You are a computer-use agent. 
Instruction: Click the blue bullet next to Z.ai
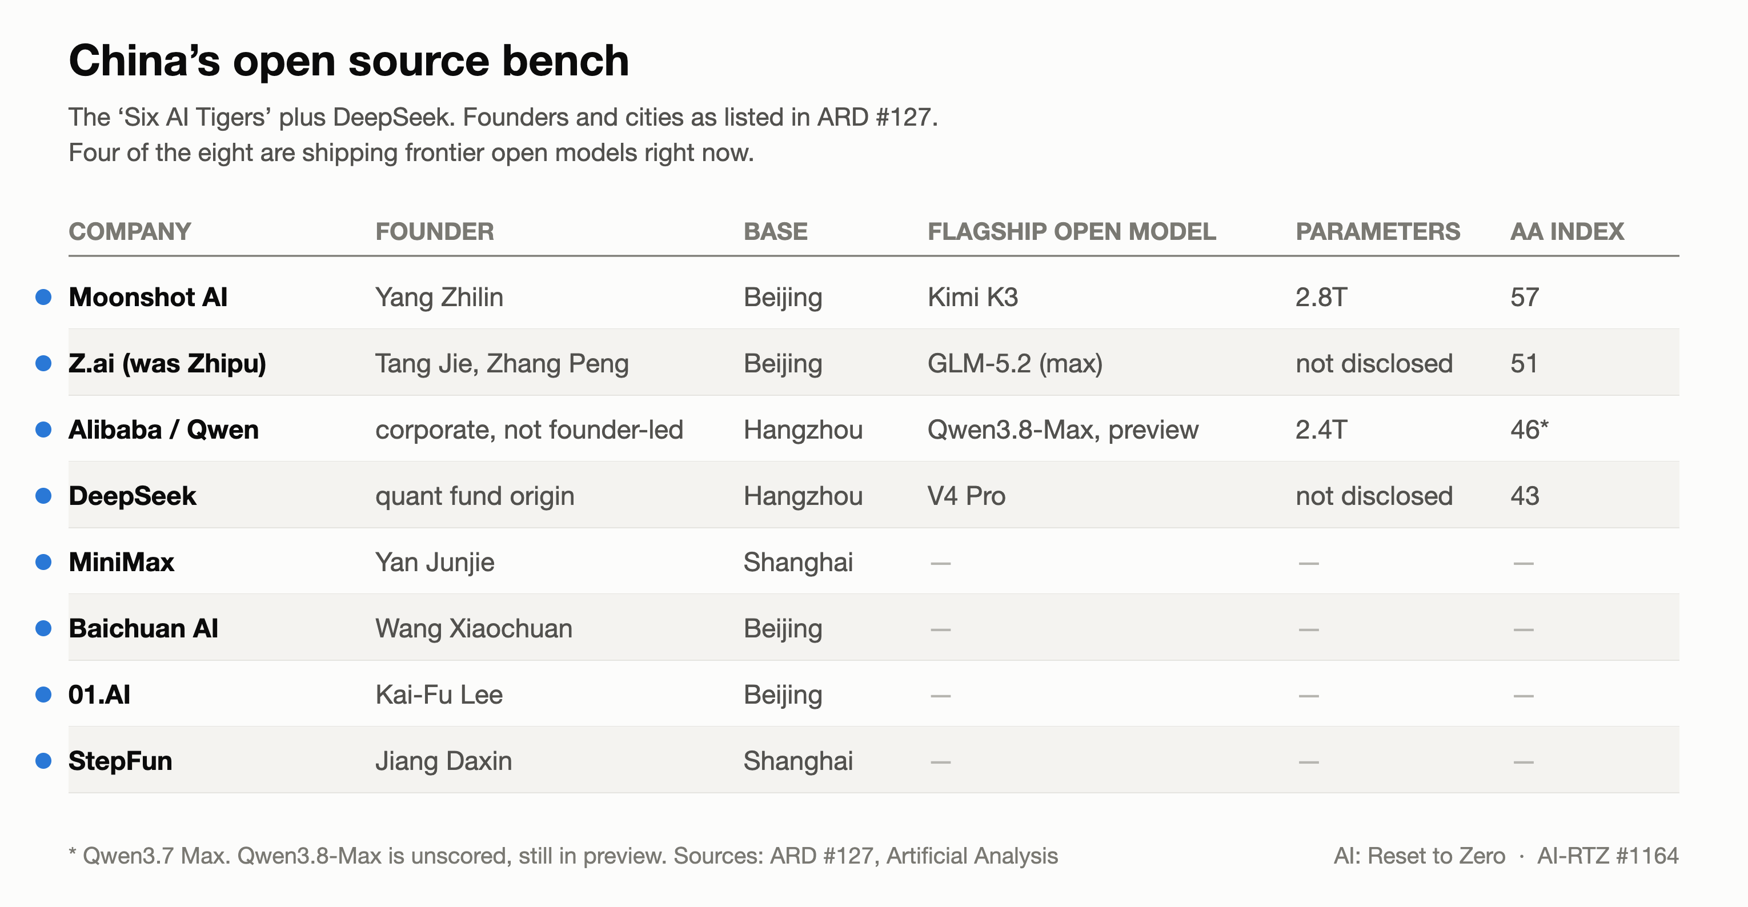point(43,364)
